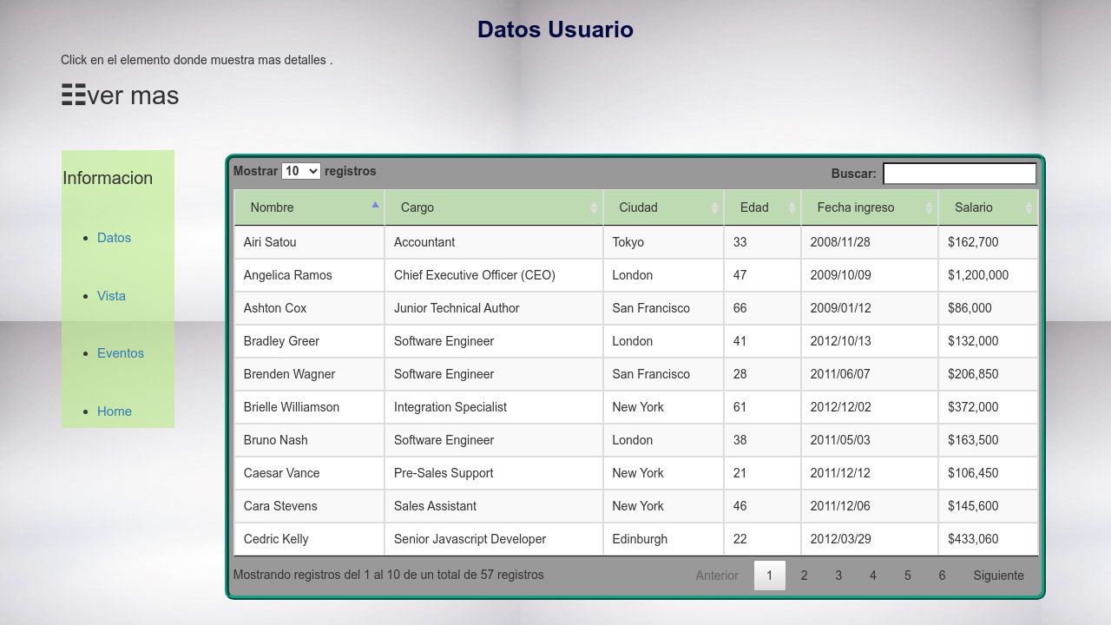Select the Brenden Wagner name cell
1111x625 pixels.
309,374
